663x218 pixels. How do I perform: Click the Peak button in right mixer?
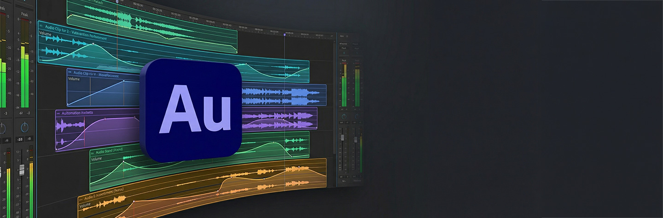(343, 48)
